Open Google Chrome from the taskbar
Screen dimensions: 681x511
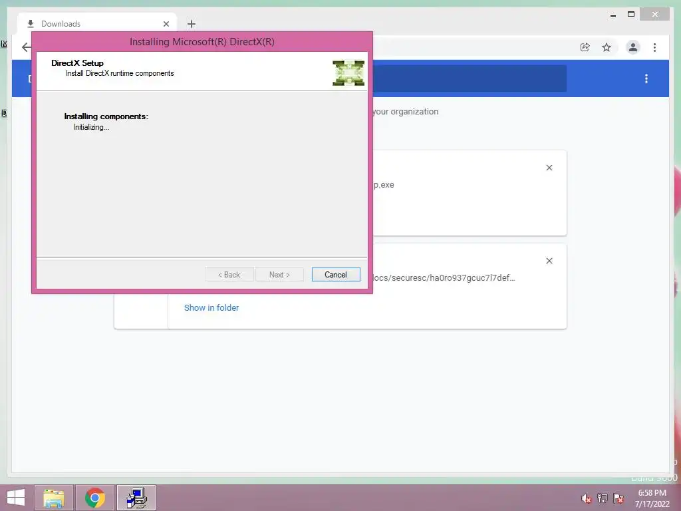(x=95, y=498)
